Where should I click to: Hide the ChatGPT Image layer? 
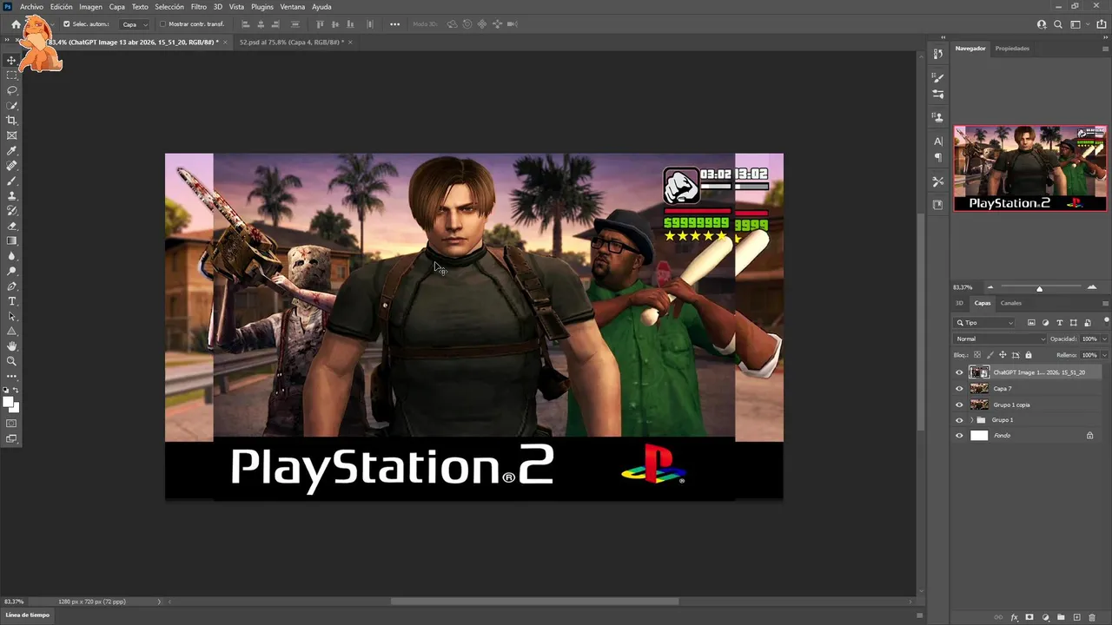tap(959, 372)
